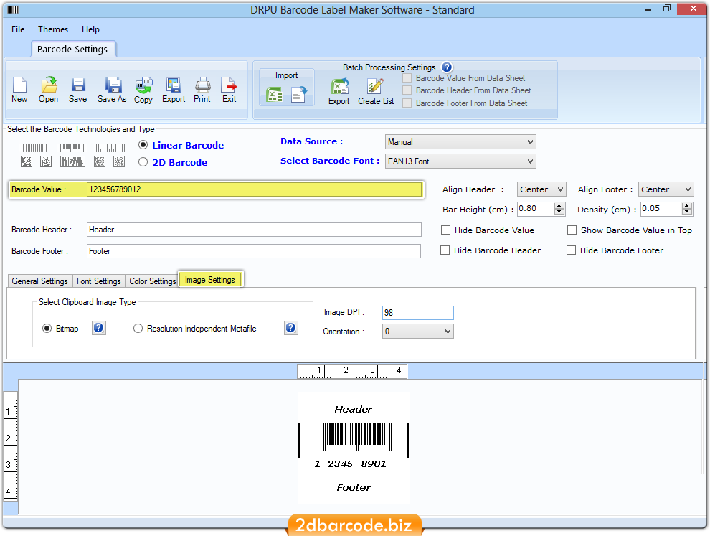Viewport: 710px width, 536px height.
Task: Select the fourth 2D barcode sample icon
Action: [x=100, y=161]
